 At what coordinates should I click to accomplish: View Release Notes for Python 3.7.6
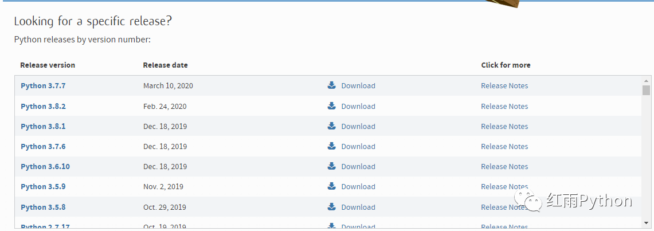point(504,146)
